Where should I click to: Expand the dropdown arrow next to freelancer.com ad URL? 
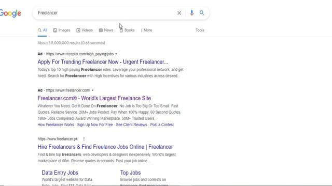click(92, 90)
